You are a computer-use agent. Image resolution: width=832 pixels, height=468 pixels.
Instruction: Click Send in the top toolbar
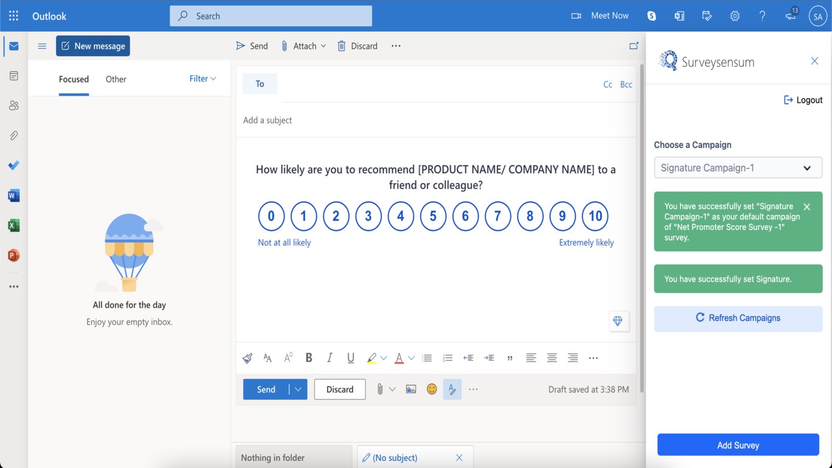point(252,46)
